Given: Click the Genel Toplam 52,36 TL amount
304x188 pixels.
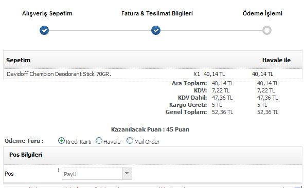Looking at the screenshot, I should pos(222,112).
